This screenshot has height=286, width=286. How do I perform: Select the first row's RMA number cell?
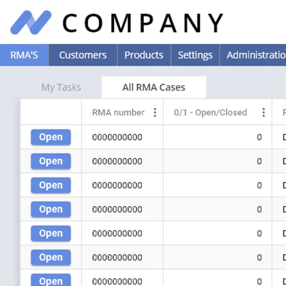pos(123,137)
